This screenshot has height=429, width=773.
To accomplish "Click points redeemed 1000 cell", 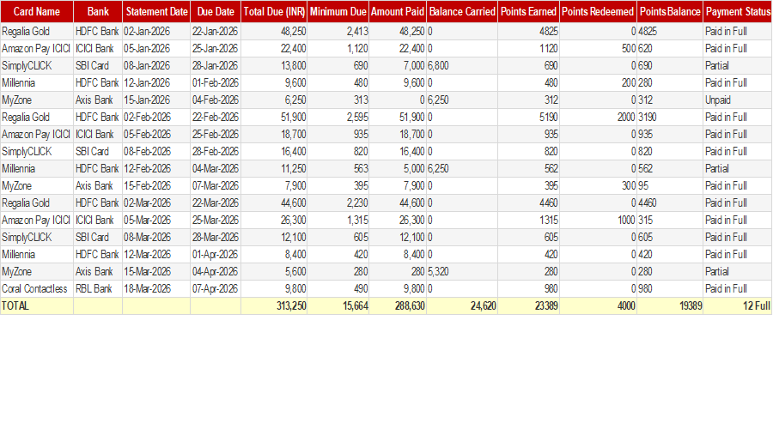I will point(598,221).
